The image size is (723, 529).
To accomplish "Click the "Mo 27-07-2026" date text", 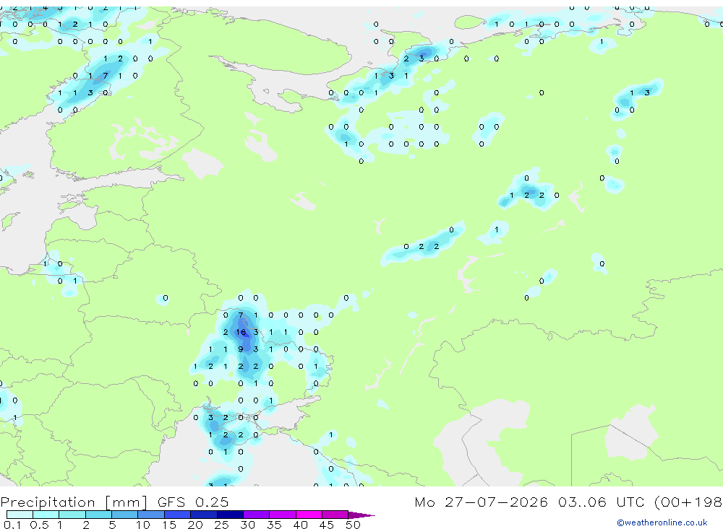I will point(481,502).
